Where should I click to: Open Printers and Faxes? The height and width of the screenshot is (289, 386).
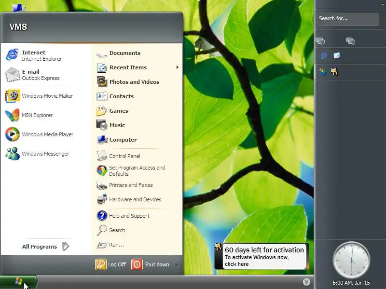[x=124, y=185]
